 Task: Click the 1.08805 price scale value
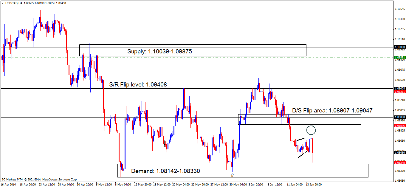[399, 131]
